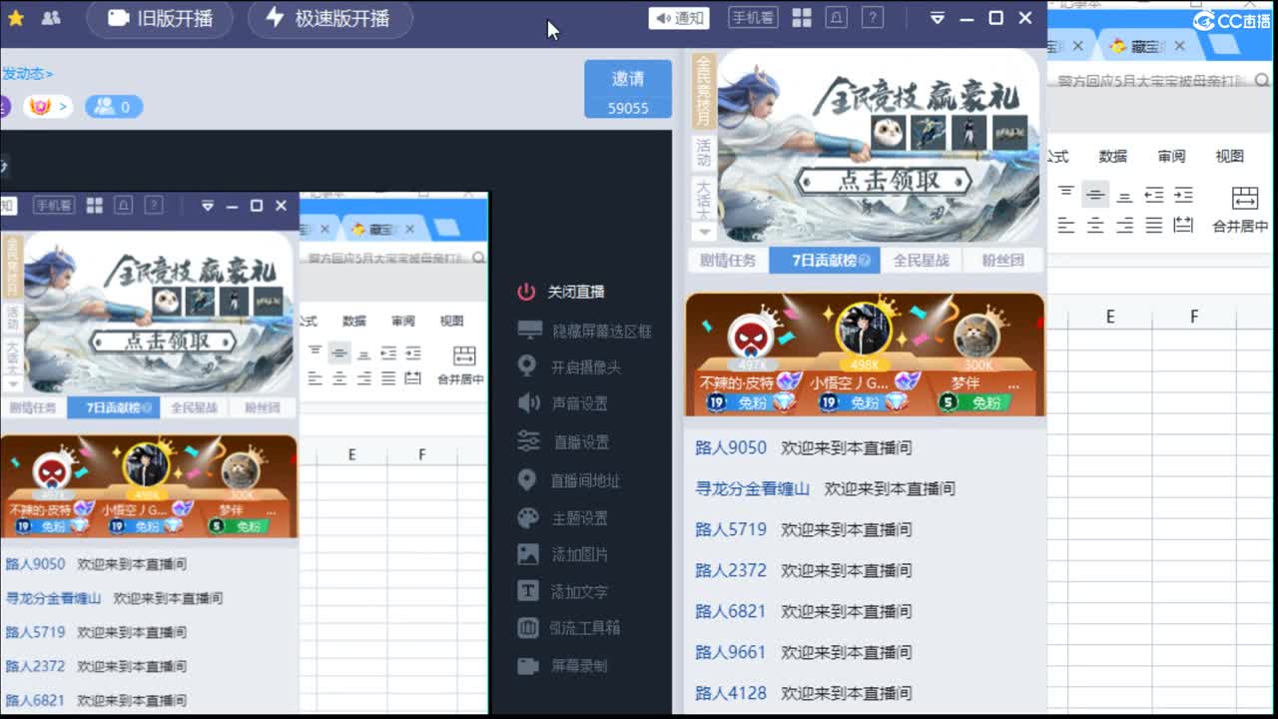This screenshot has width=1278, height=719.
Task: Open the 发动态 link
Action: pyautogui.click(x=27, y=74)
